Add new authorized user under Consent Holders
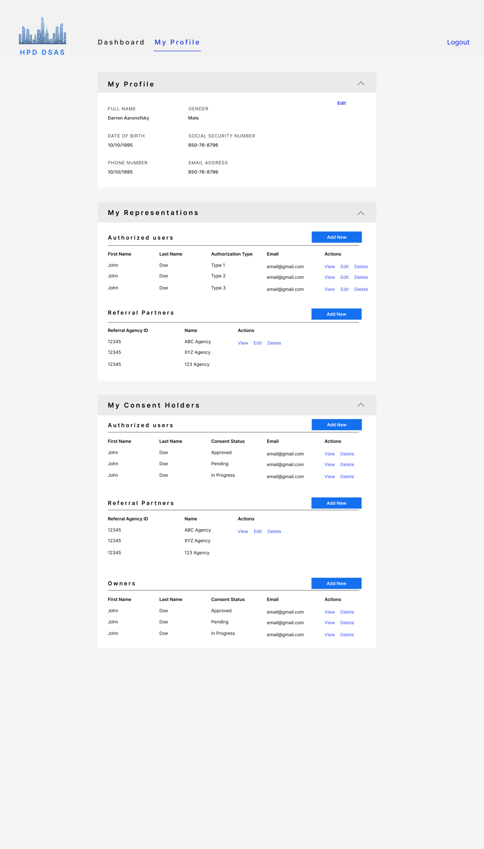Image resolution: width=484 pixels, height=849 pixels. [x=336, y=425]
